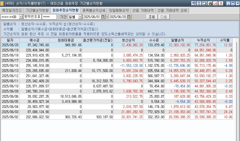Click the option valuation 10,171,500.00

(x=102, y=71)
